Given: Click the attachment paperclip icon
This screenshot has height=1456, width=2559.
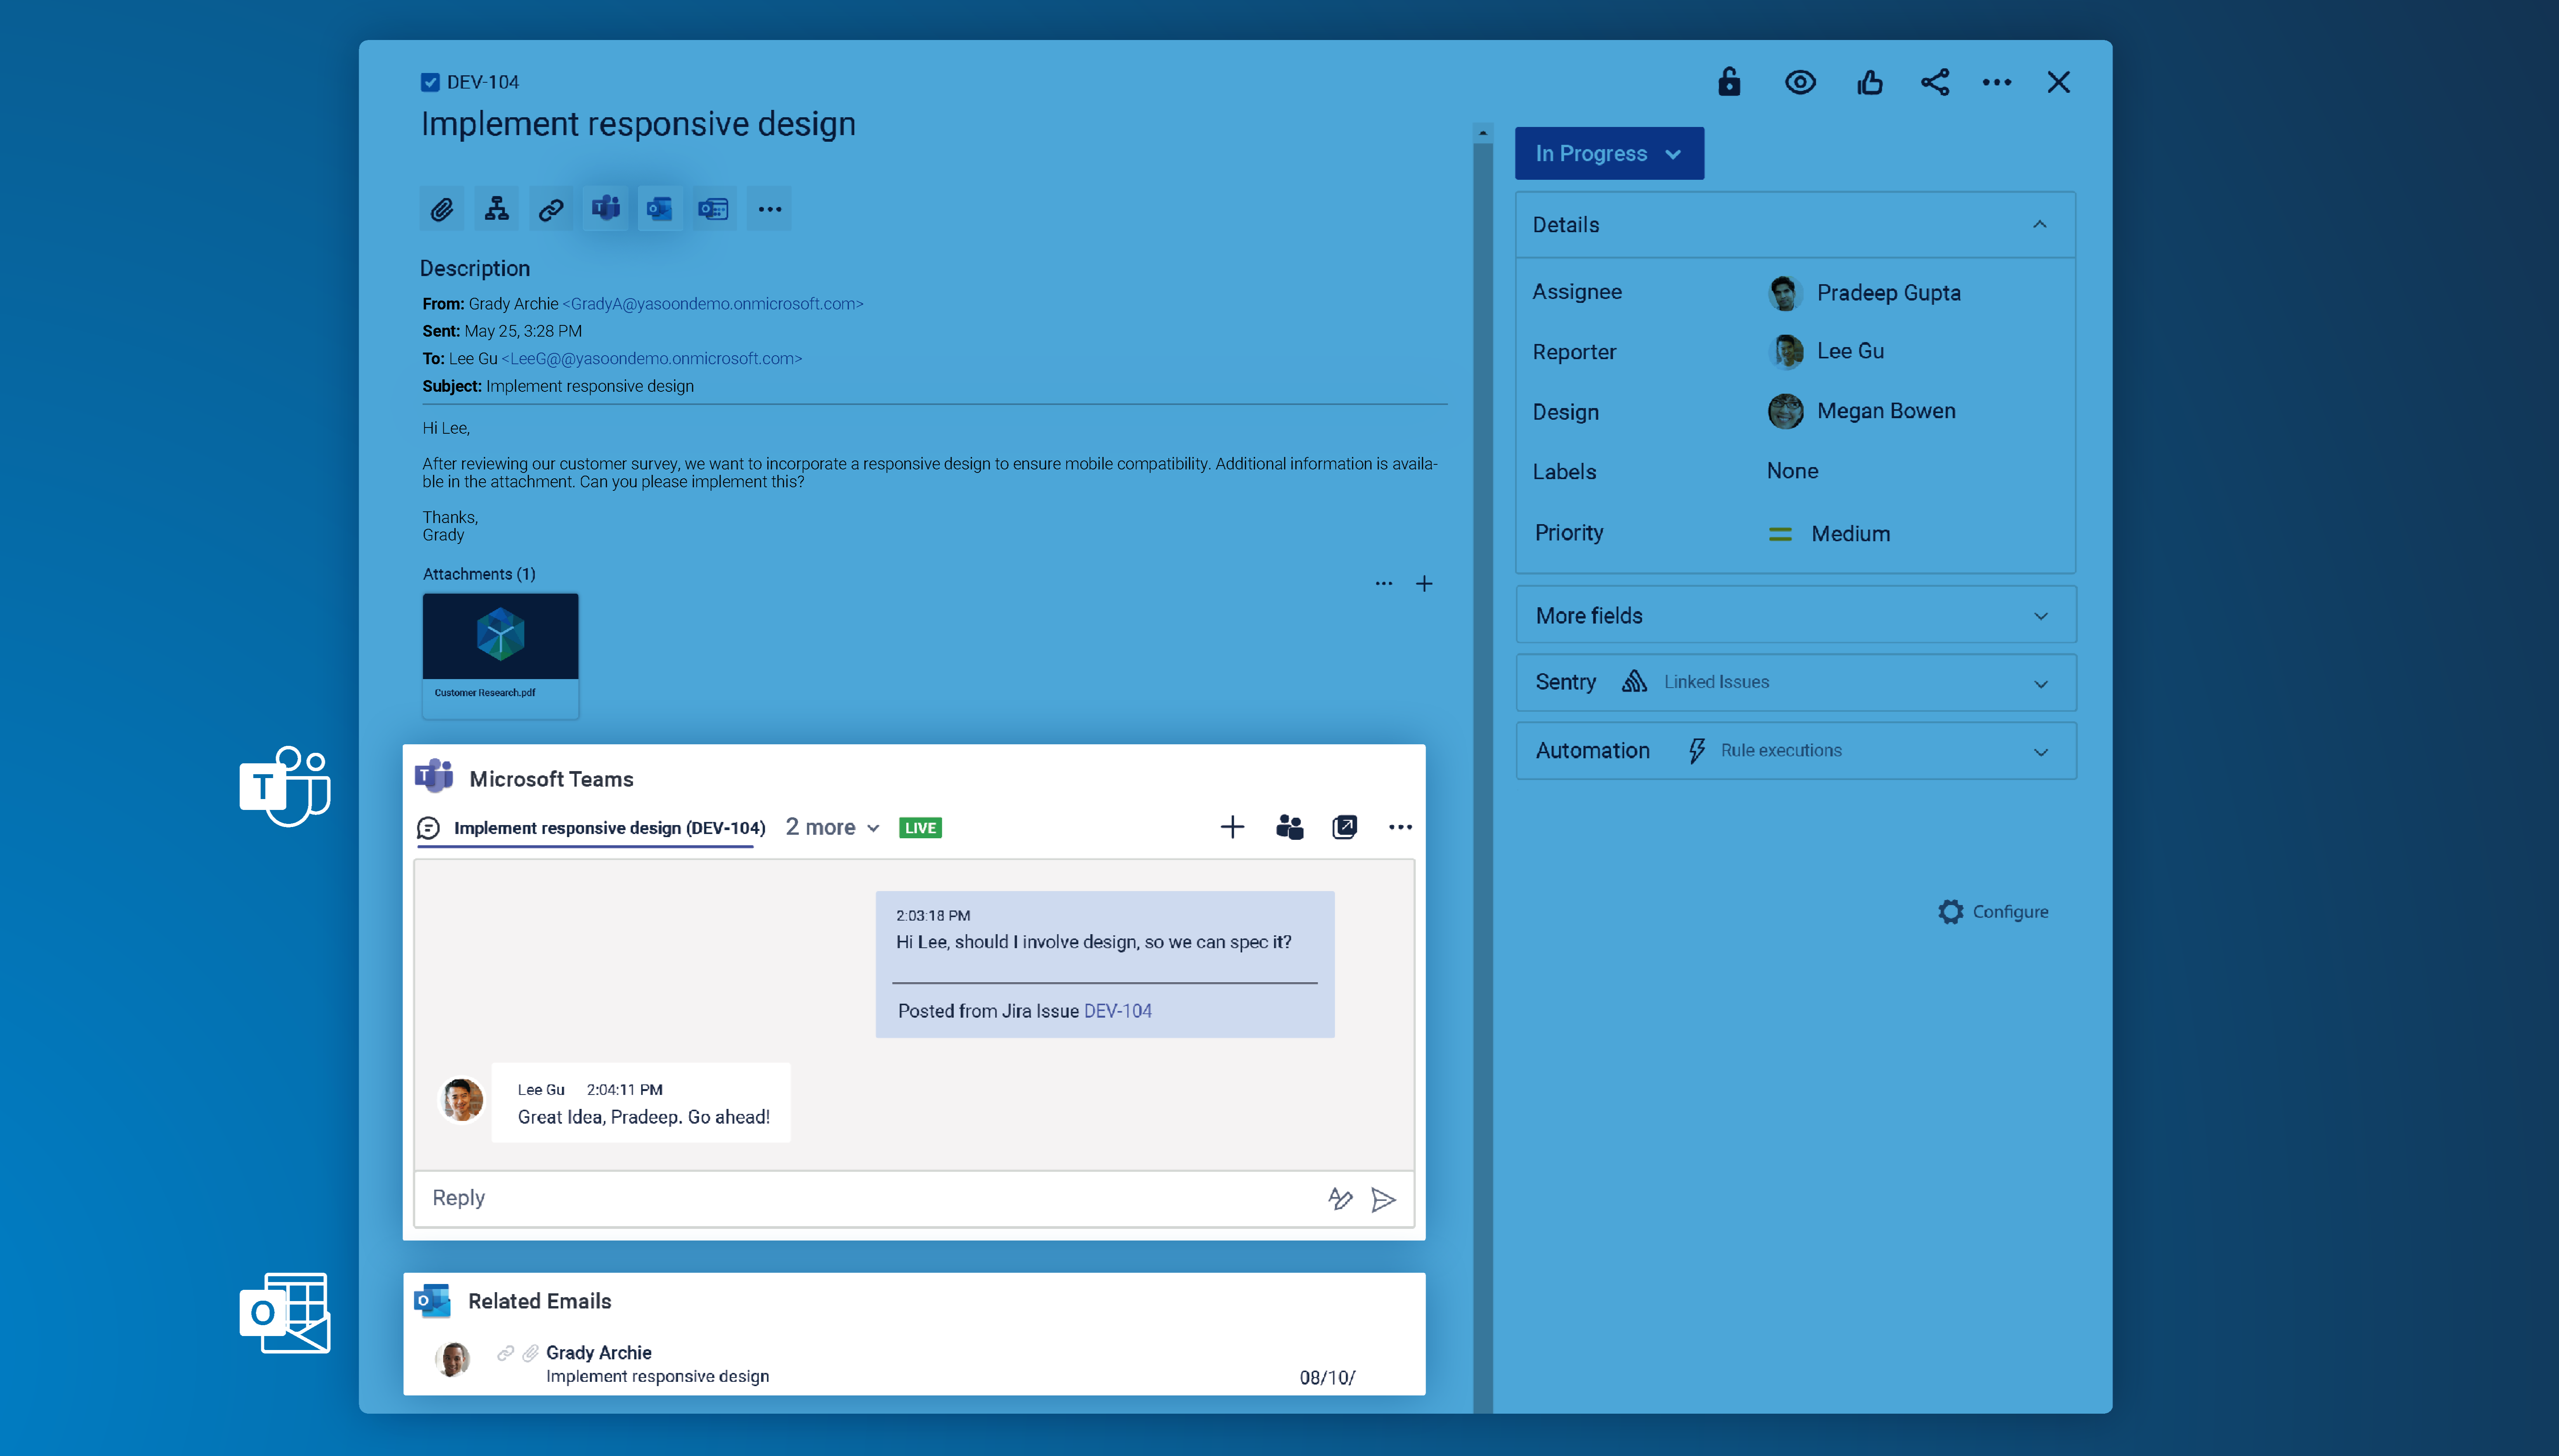Looking at the screenshot, I should point(442,209).
